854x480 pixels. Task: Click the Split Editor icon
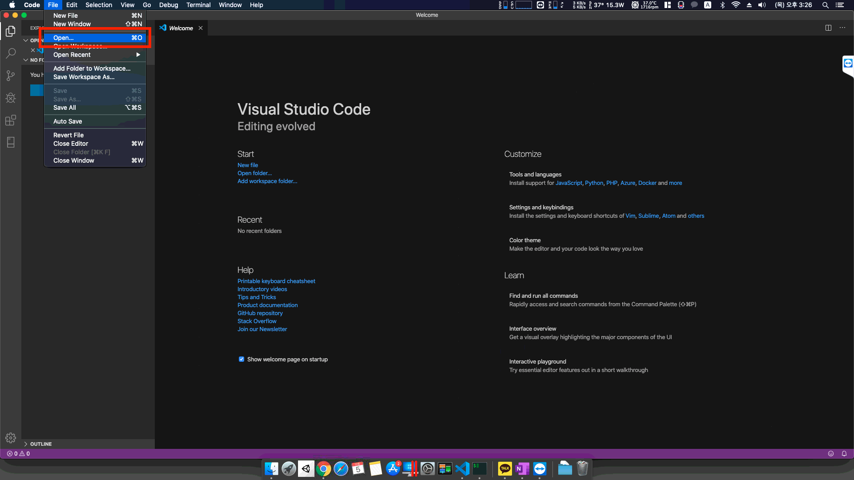[828, 28]
